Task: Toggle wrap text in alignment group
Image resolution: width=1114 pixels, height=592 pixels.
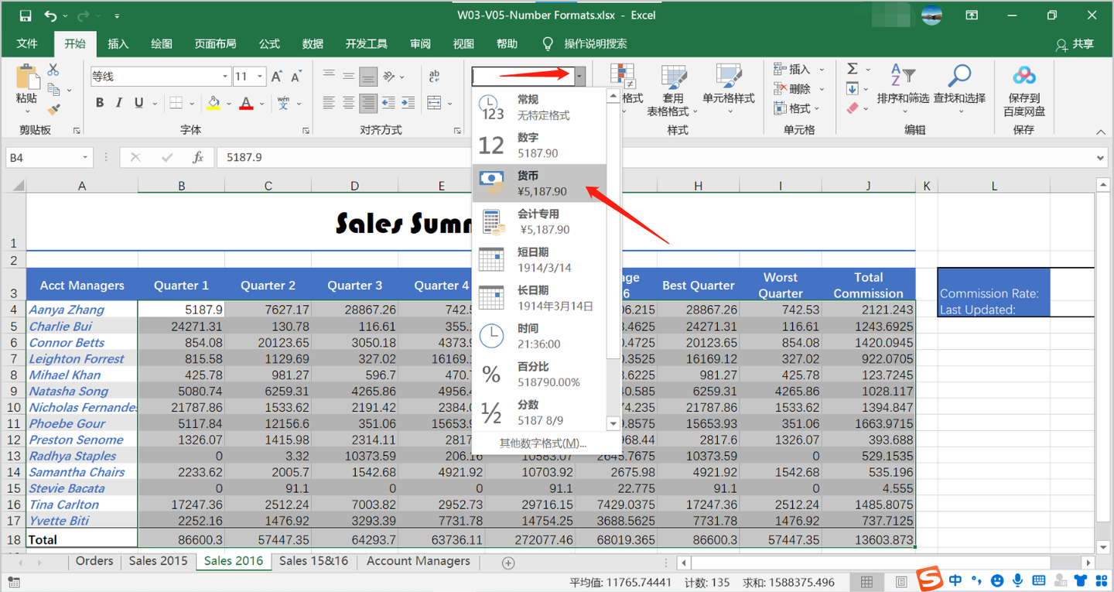Action: (434, 75)
